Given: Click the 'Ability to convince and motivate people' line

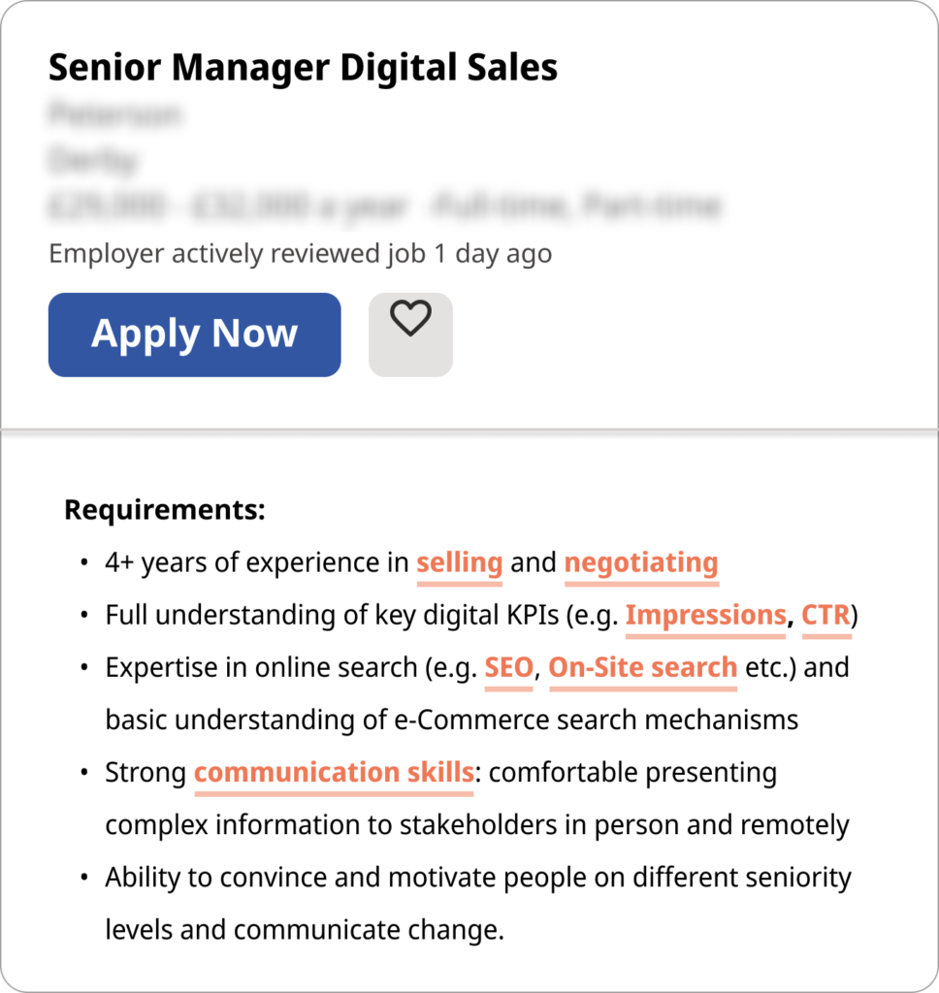Looking at the screenshot, I should point(477,878).
